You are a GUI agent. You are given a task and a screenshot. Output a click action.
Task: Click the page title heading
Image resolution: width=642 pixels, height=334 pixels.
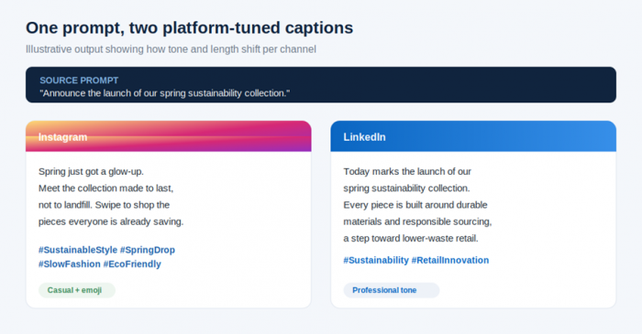tap(189, 27)
